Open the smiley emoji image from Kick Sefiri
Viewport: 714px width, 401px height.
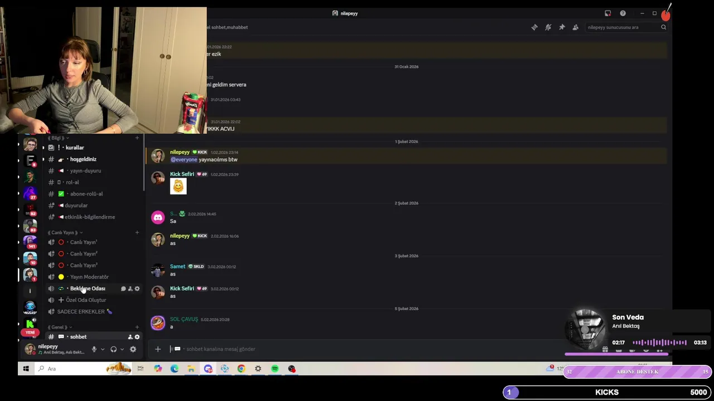pos(178,186)
